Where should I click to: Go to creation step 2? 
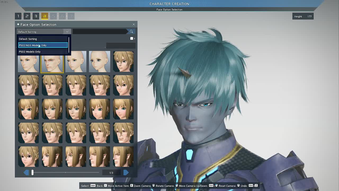(x=27, y=16)
